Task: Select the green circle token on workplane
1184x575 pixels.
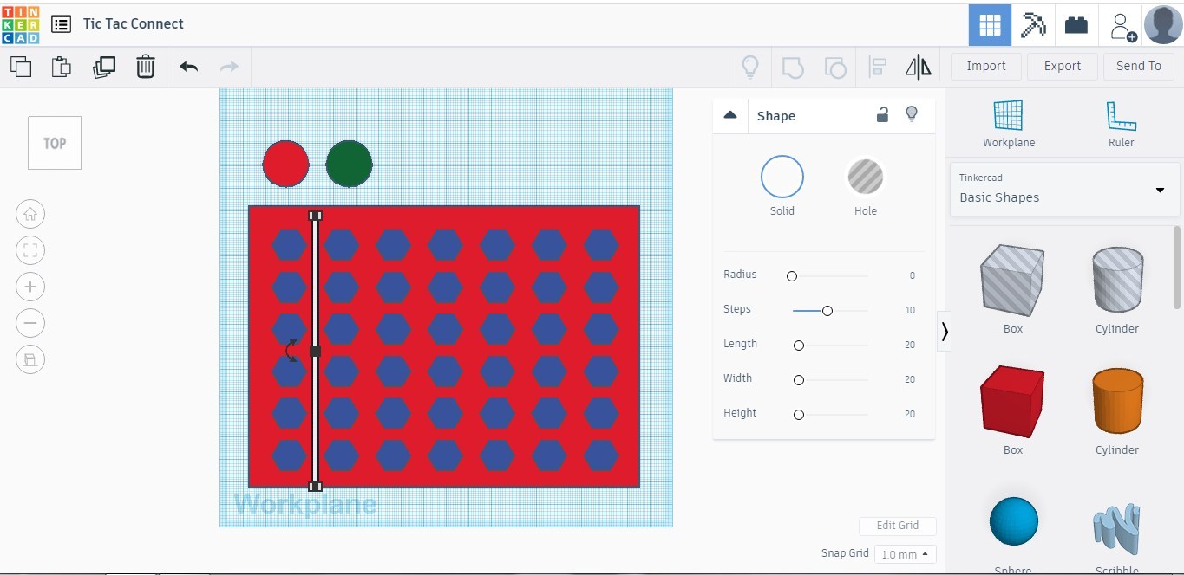Action: [x=349, y=164]
